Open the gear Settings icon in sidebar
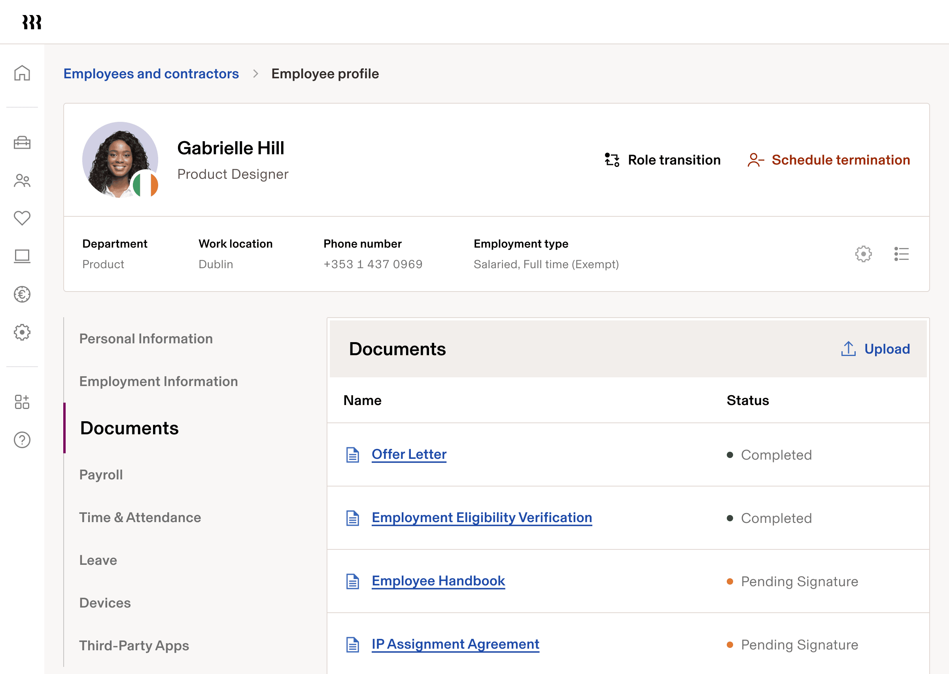Image resolution: width=949 pixels, height=674 pixels. click(x=22, y=332)
